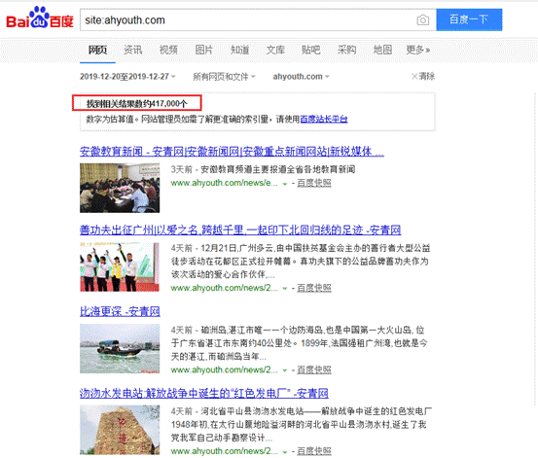Open 百度快照 for 安徽教育新闻 result

coord(314,183)
